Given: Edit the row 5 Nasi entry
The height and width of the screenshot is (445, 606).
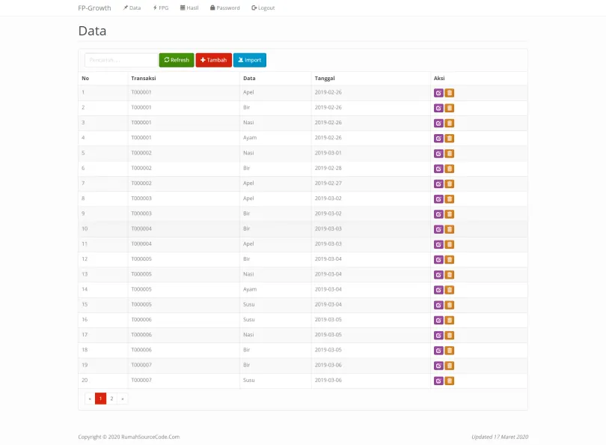Looking at the screenshot, I should tap(438, 154).
